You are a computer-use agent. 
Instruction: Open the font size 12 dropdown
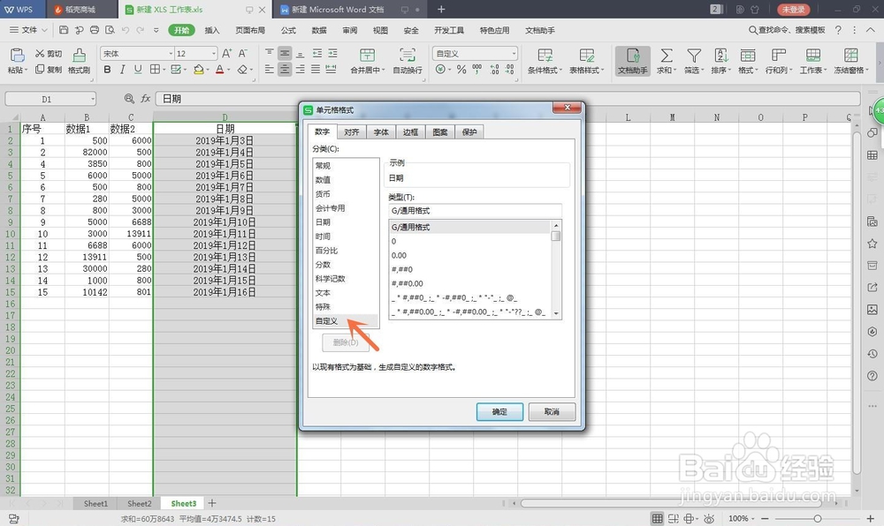click(x=214, y=54)
